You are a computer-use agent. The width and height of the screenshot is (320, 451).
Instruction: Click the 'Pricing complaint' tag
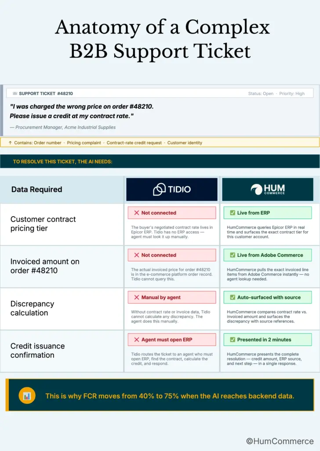coord(84,143)
